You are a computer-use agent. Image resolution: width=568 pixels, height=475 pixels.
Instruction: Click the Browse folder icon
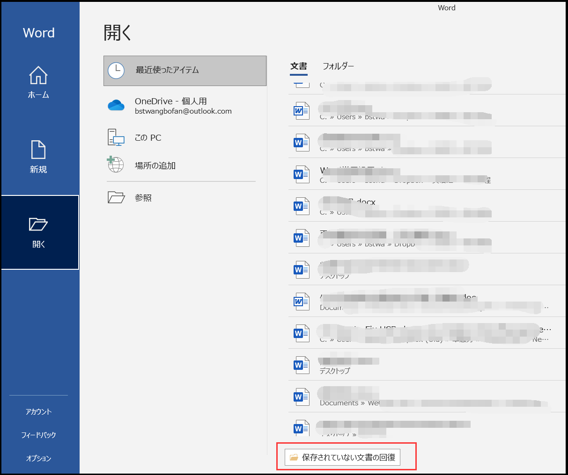pos(116,197)
